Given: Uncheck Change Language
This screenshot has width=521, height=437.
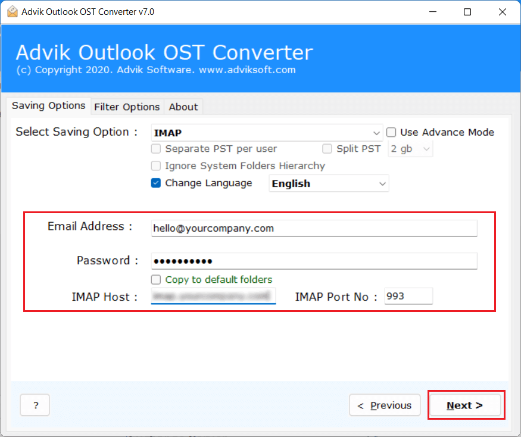Looking at the screenshot, I should 155,183.
